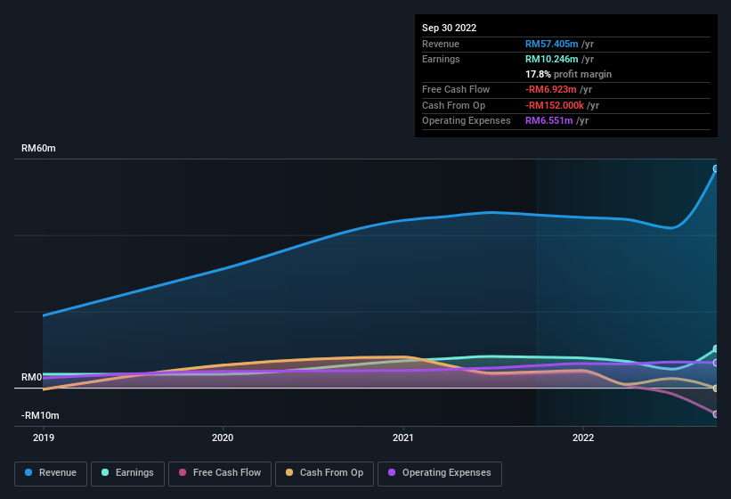Click the RM57.405m revenue value

[551, 44]
